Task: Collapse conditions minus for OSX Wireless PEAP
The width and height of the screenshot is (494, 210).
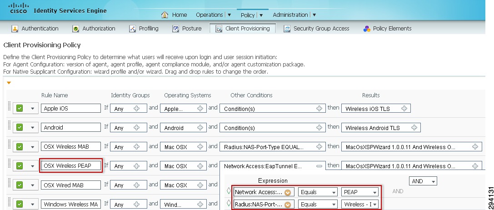Action: tap(319, 166)
